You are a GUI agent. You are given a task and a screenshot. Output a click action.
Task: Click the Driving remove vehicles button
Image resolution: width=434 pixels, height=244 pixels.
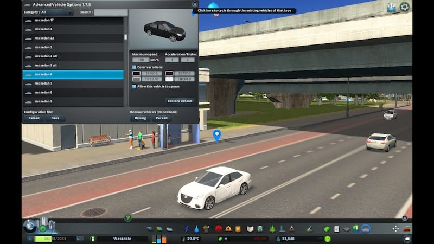140,118
